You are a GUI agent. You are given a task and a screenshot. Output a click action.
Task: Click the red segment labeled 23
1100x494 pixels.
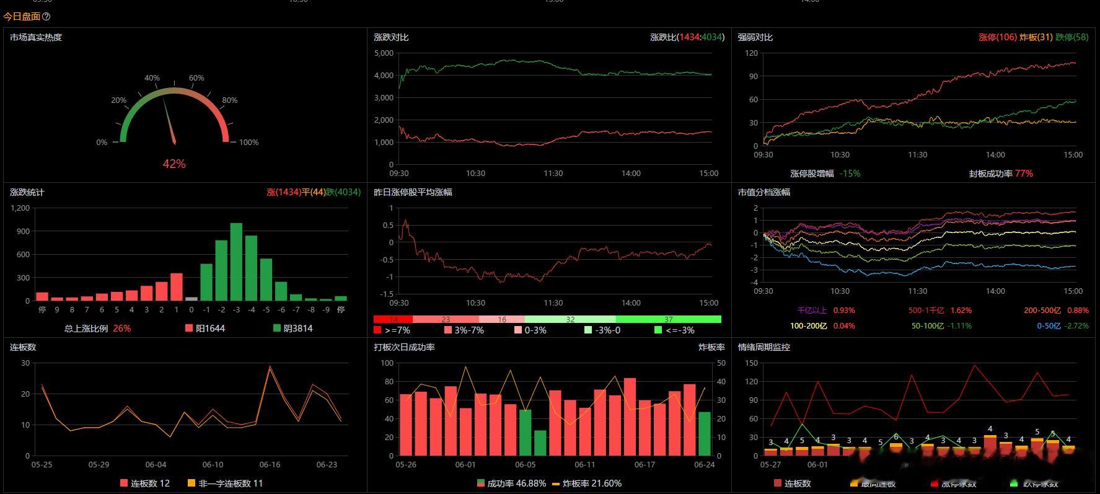[446, 319]
